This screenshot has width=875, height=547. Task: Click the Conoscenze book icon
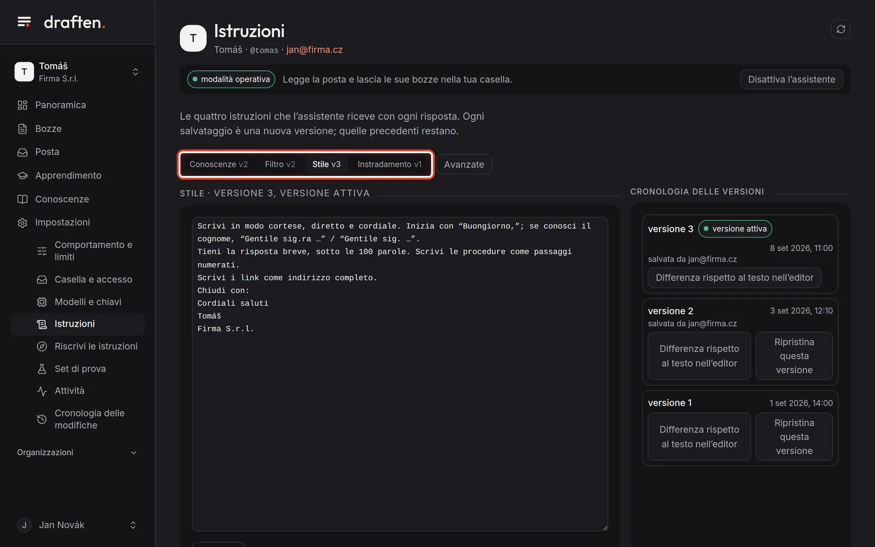(22, 199)
